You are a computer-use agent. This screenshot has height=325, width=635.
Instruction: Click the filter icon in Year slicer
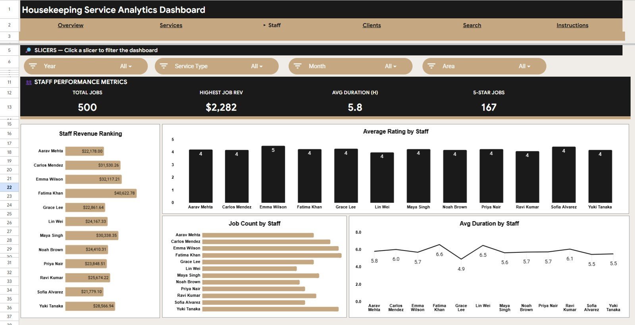coord(33,66)
